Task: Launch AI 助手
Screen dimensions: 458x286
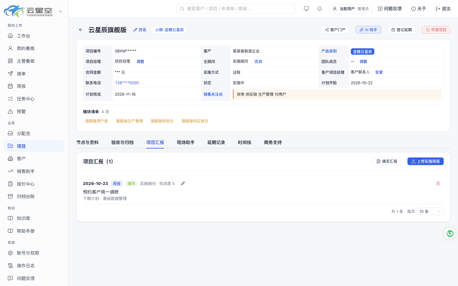Action: pos(368,30)
